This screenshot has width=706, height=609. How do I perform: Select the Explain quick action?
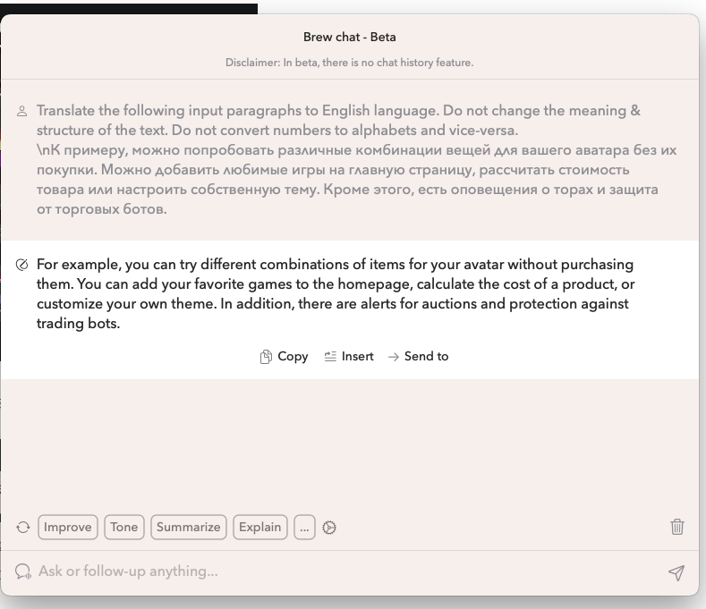click(x=260, y=527)
